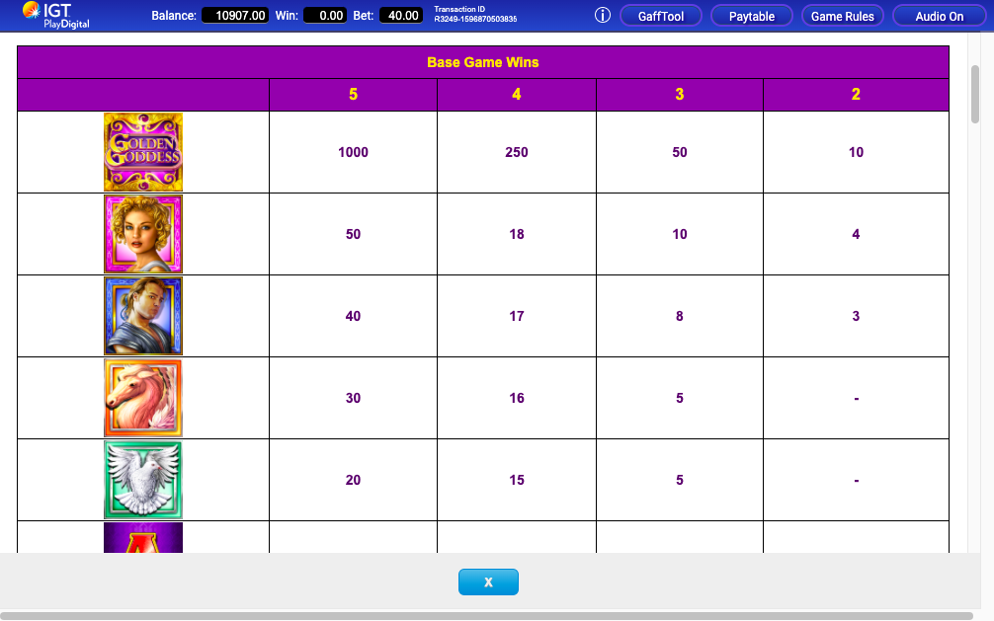Open the Paytable
The image size is (994, 621).
click(x=751, y=15)
